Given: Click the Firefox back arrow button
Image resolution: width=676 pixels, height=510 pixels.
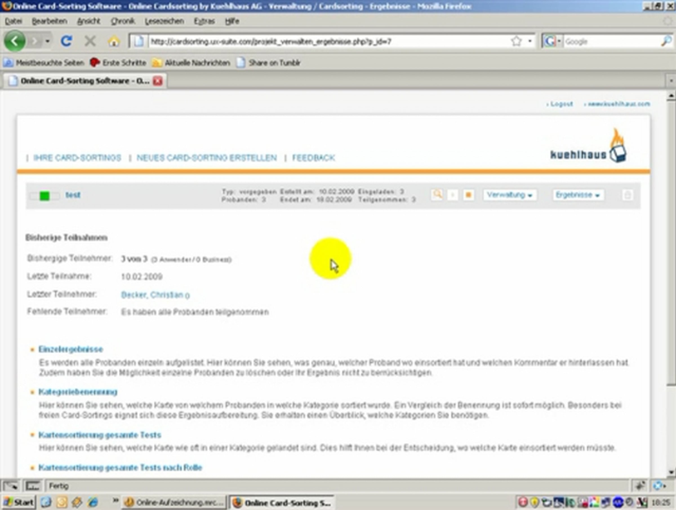Looking at the screenshot, I should [14, 41].
